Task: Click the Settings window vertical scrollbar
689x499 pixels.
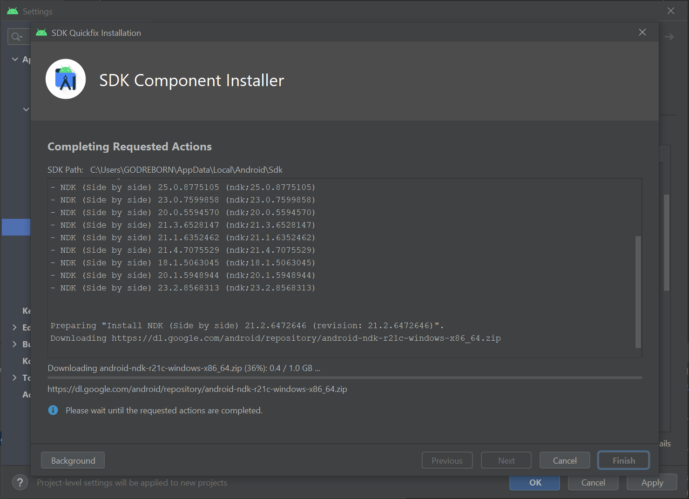Action: 667,243
